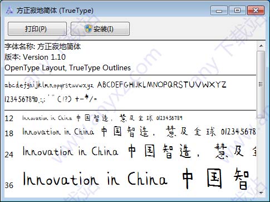Maximize the font preview window
Screen dimensions: 270x202
pos(237,11)
